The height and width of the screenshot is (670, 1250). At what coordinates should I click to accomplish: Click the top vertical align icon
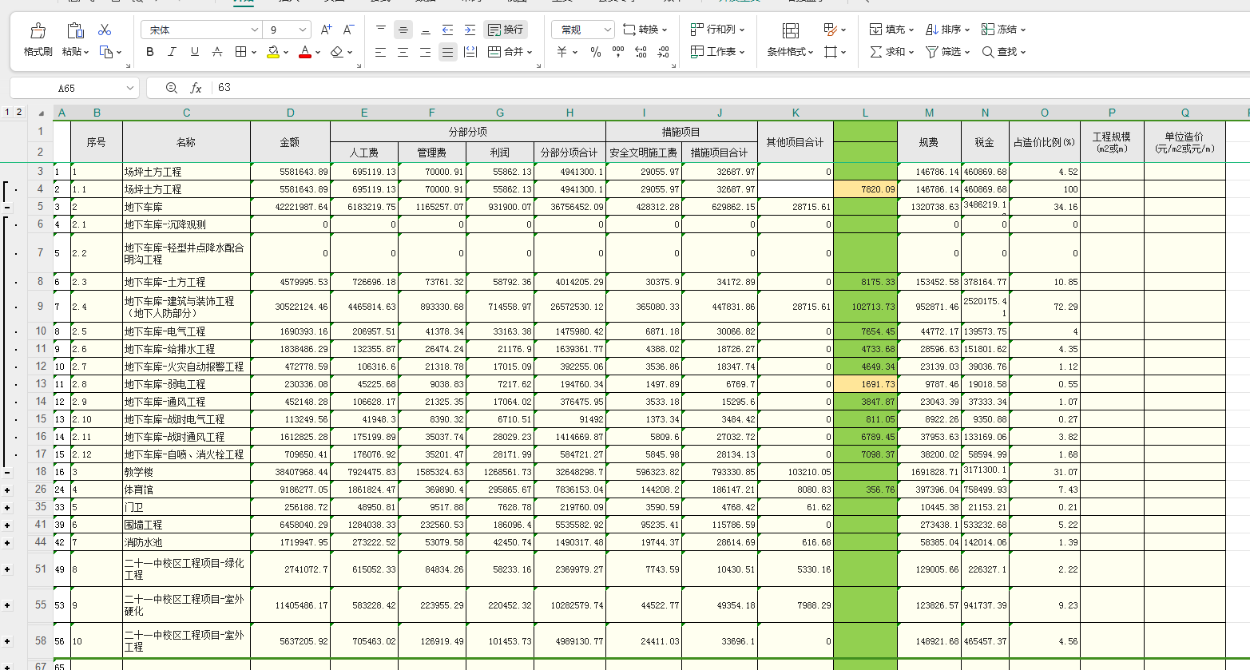coord(381,30)
